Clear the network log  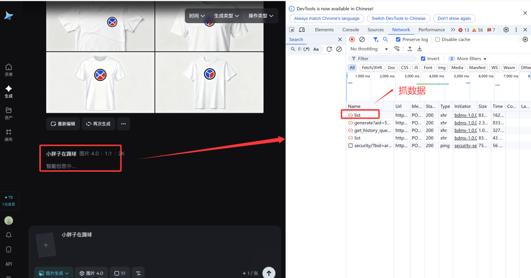click(362, 39)
